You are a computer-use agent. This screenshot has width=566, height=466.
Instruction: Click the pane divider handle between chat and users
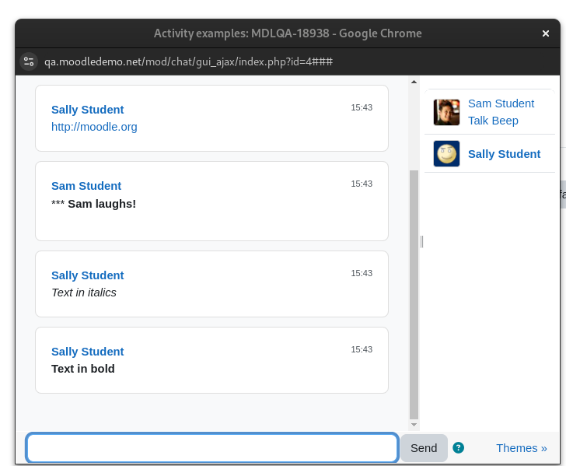(x=421, y=241)
